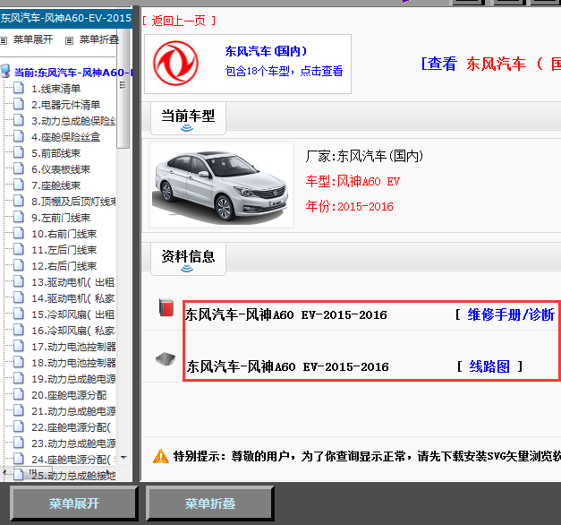
Task: Click the Fengshen A60 car thumbnail
Action: (221, 185)
